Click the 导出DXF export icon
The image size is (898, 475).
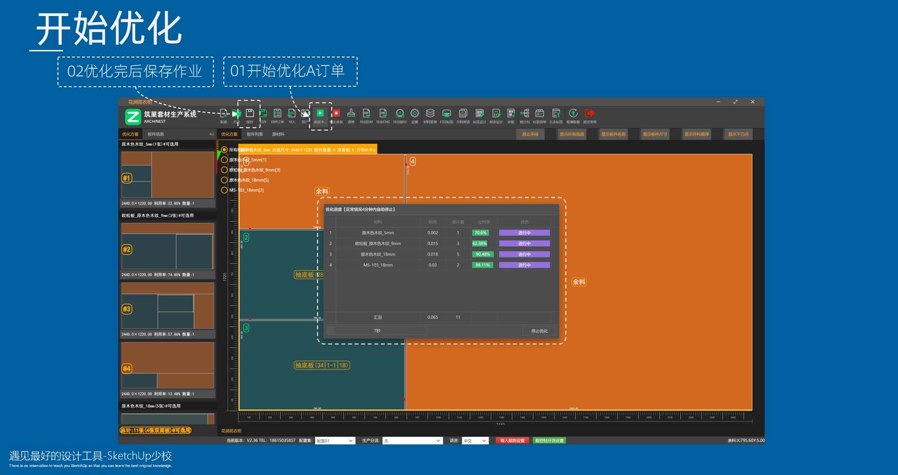click(x=366, y=114)
